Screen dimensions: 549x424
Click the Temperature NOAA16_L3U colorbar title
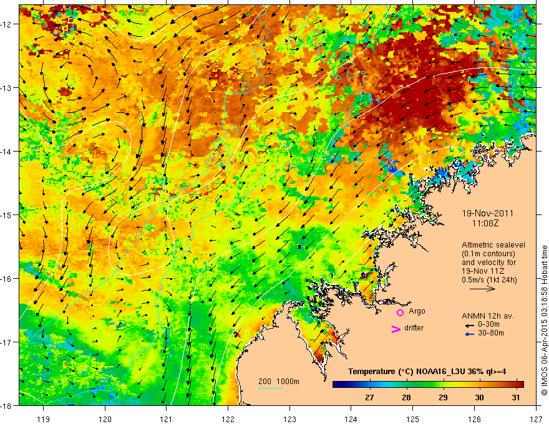[x=427, y=372]
